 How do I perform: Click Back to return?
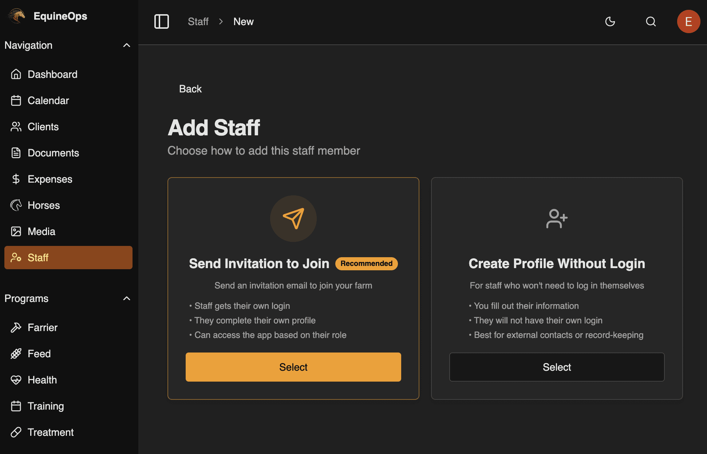click(x=190, y=89)
